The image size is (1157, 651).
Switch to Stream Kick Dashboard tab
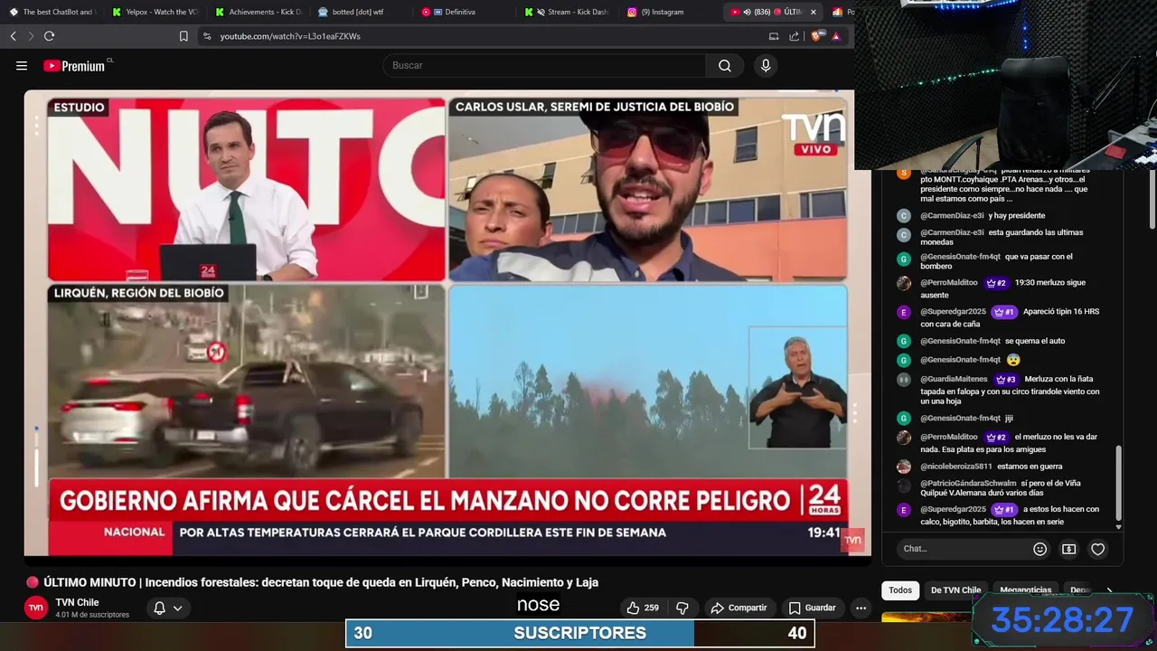click(x=567, y=12)
